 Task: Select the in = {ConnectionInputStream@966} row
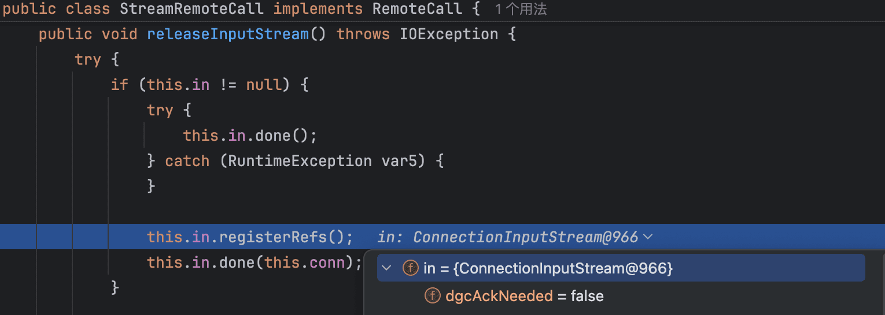pos(621,268)
